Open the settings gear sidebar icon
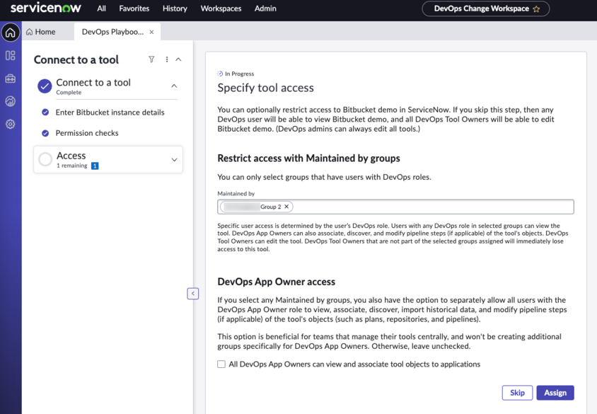Viewport: 597px width, 414px height. 11,124
